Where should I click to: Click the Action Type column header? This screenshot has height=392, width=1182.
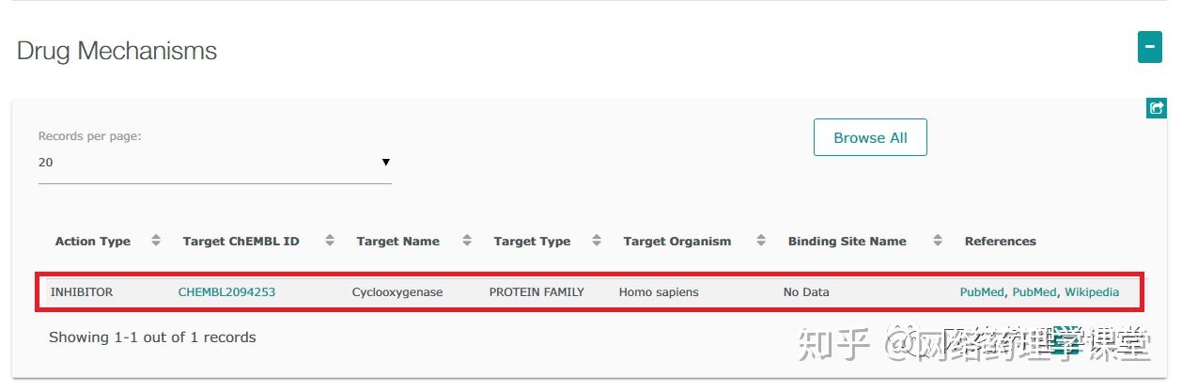pos(93,242)
